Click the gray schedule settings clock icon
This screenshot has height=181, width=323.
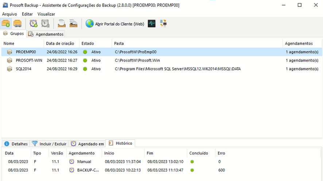tap(45, 24)
